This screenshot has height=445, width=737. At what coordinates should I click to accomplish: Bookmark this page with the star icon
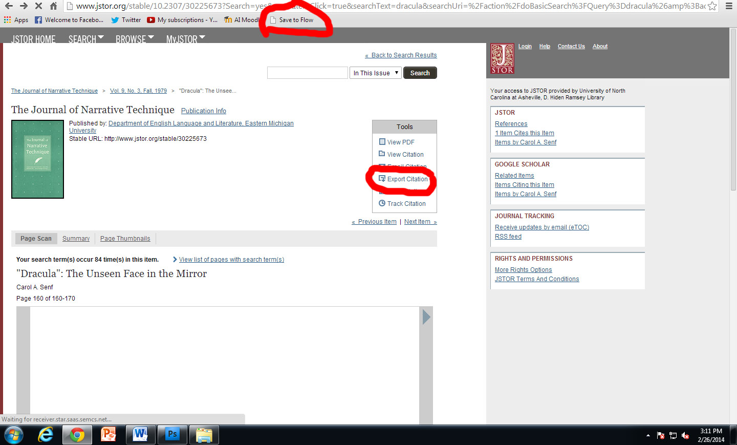tap(712, 6)
